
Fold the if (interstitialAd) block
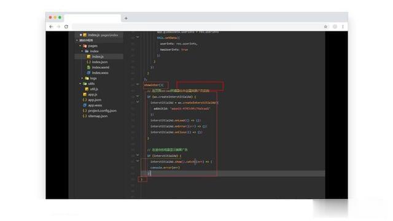138,155
